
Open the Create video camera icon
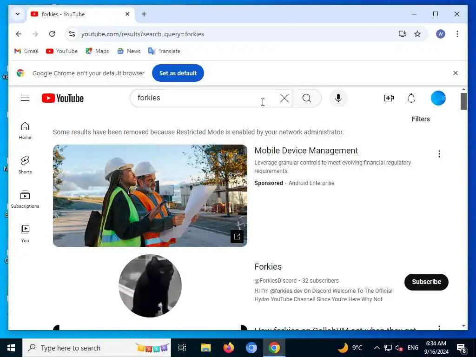coord(389,98)
